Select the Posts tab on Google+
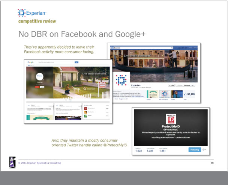 (x=70, y=100)
